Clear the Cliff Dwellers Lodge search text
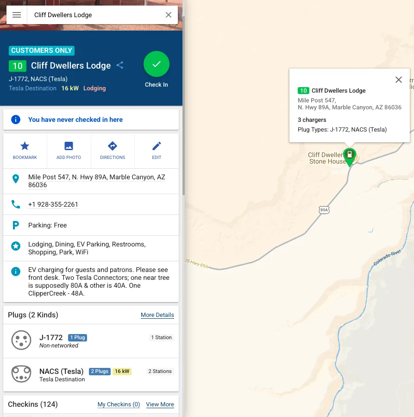Screen dimensions: 414x417 click(168, 15)
